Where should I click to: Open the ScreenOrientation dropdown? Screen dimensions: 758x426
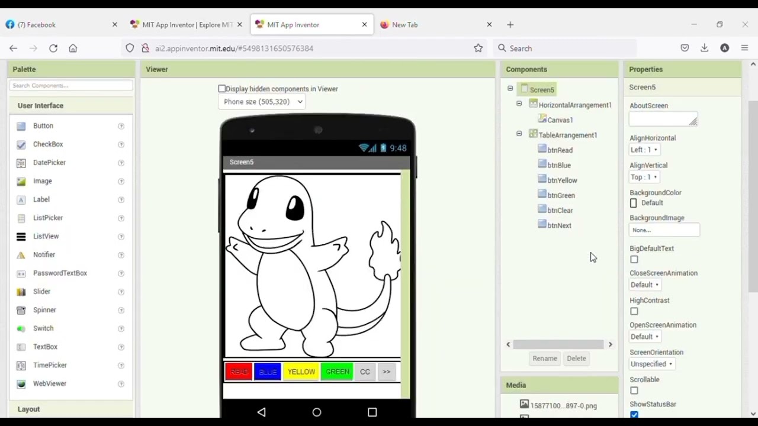pos(651,364)
